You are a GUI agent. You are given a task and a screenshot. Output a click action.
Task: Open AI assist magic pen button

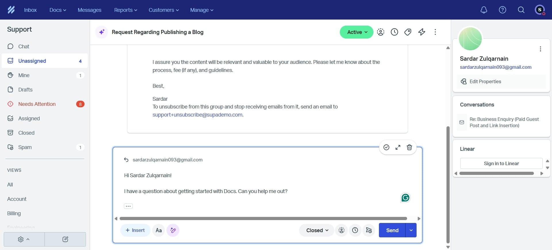tap(173, 230)
